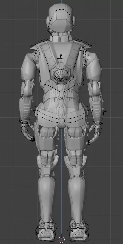Select the right-side curved hip control
The width and height of the screenshot is (123, 244).
[x=79, y=115]
